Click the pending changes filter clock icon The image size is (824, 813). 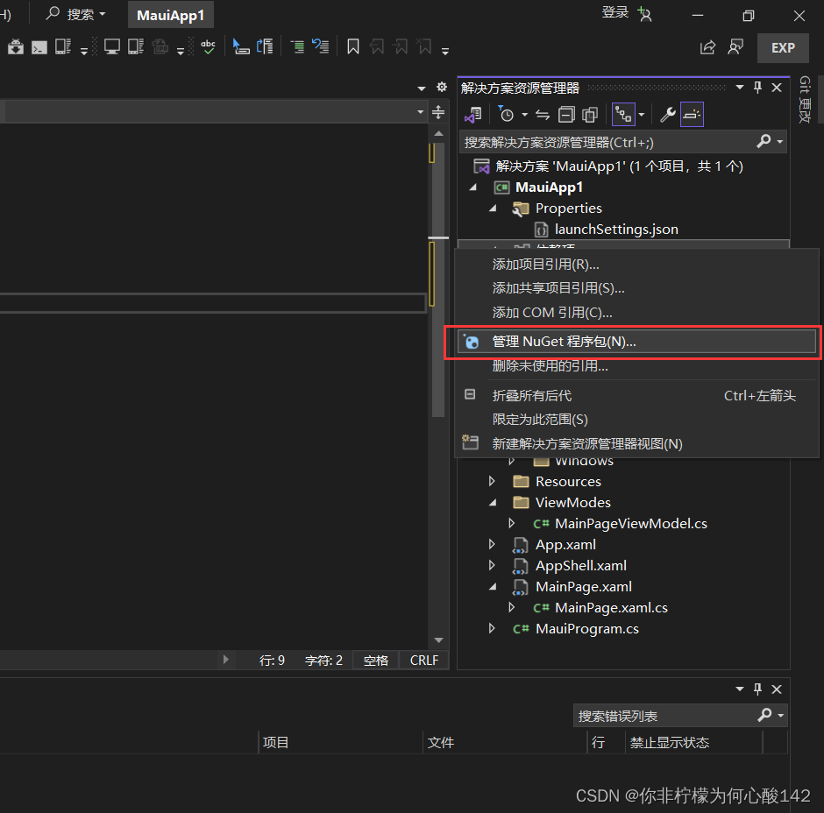[506, 114]
